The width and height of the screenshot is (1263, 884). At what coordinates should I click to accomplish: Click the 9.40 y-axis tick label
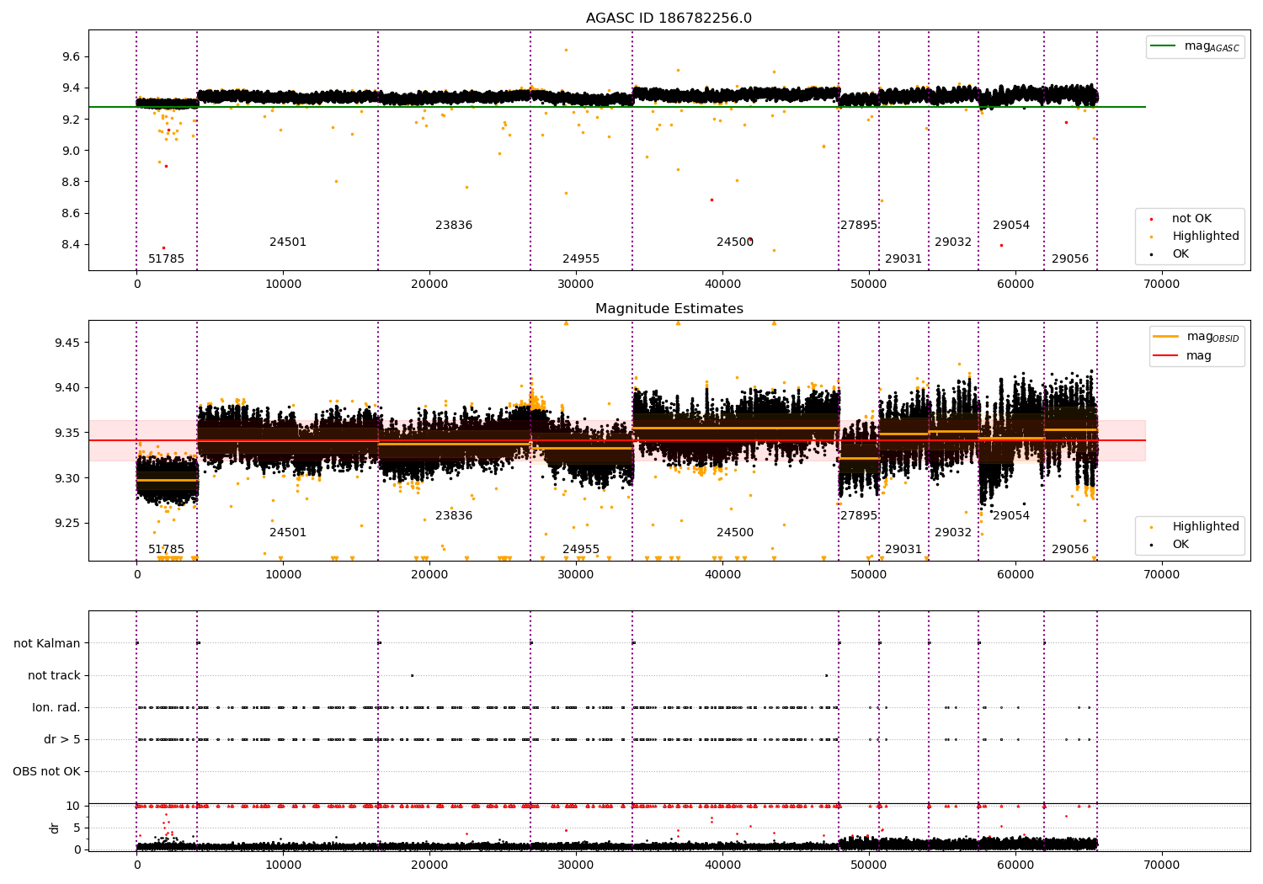67,388
